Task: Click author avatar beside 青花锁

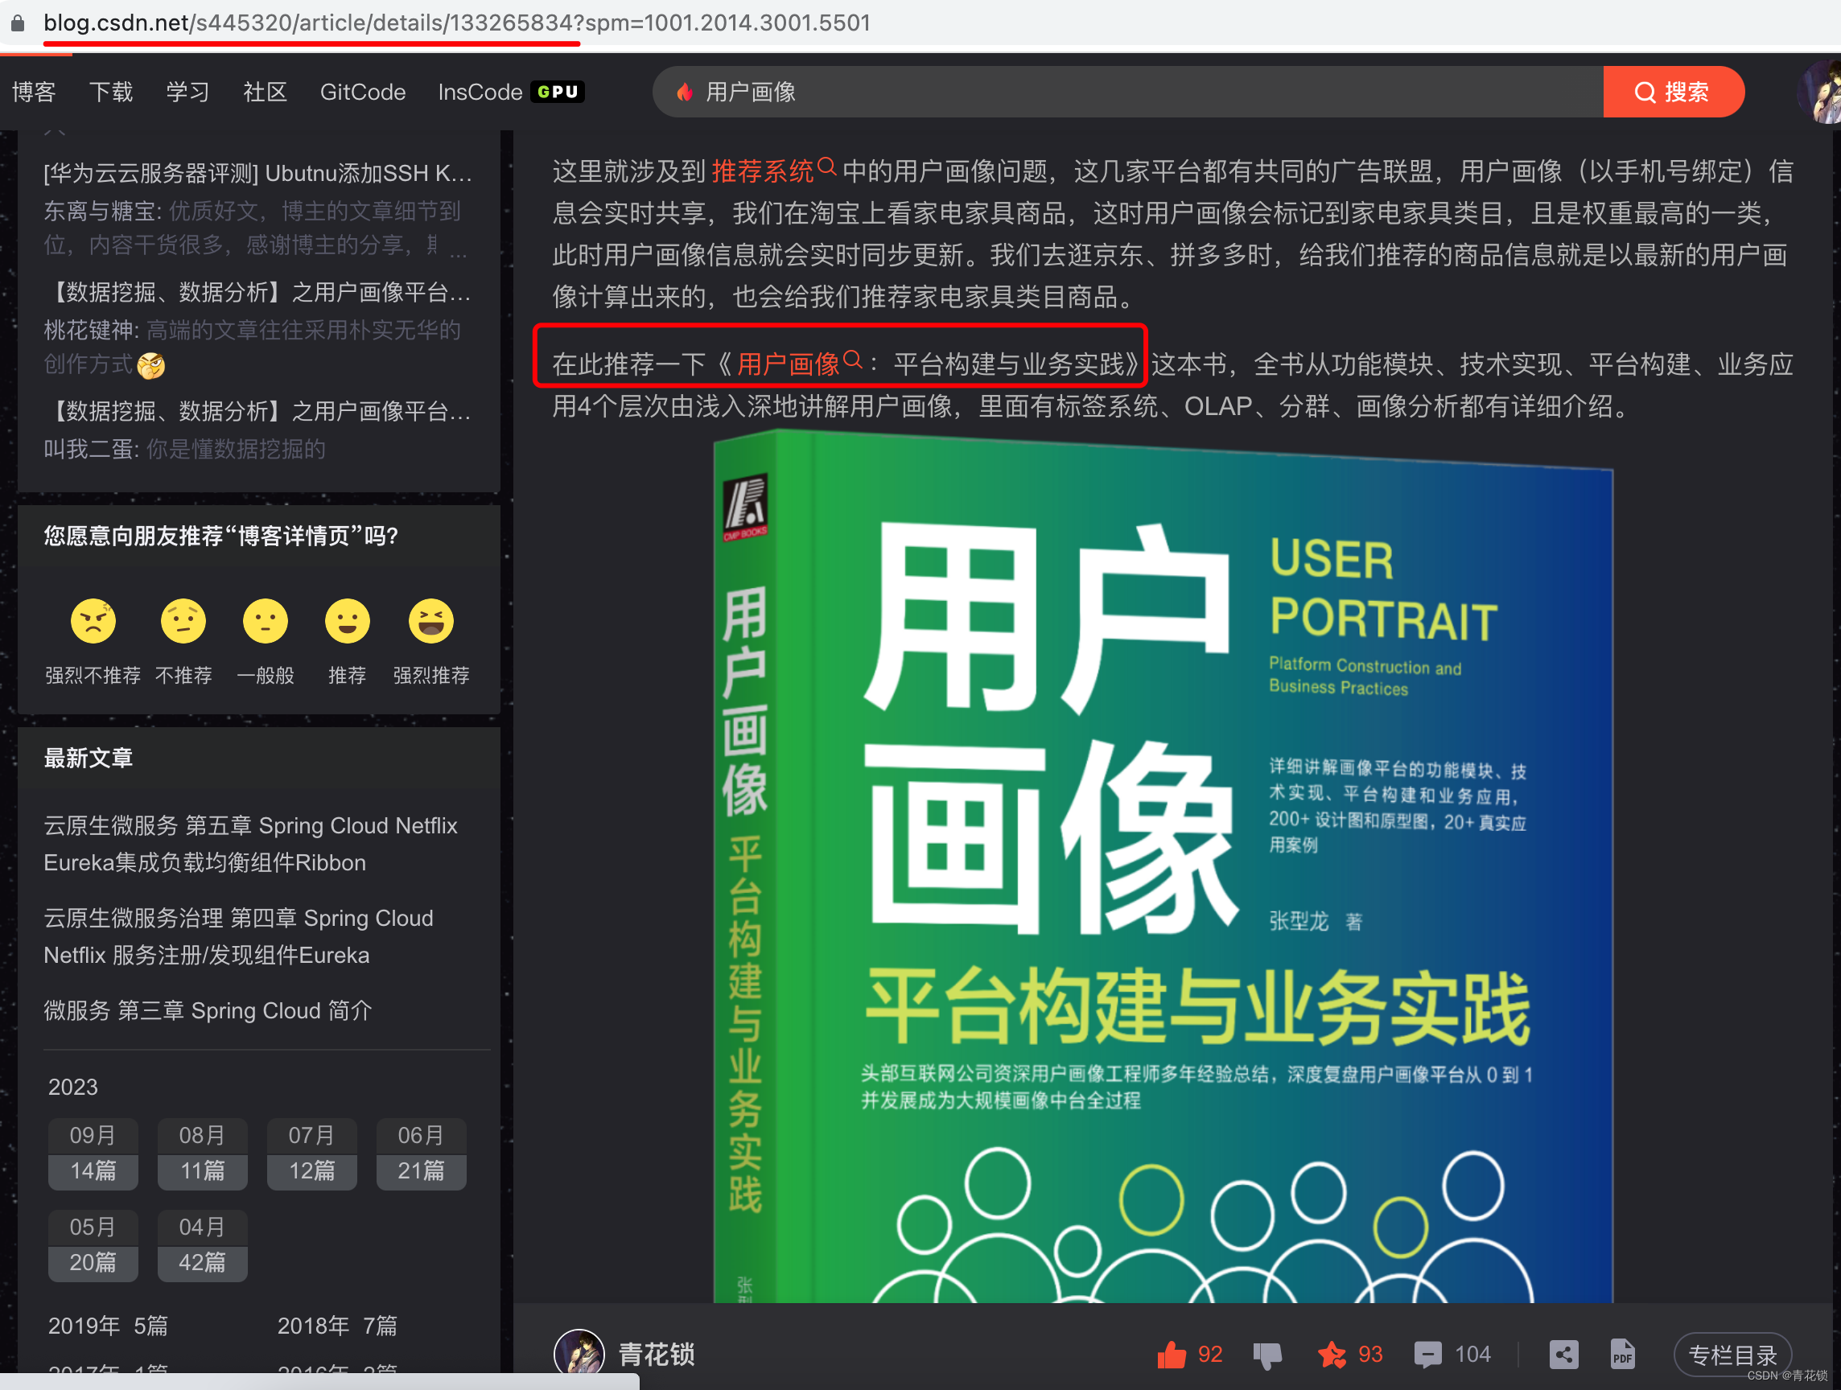Action: (579, 1355)
